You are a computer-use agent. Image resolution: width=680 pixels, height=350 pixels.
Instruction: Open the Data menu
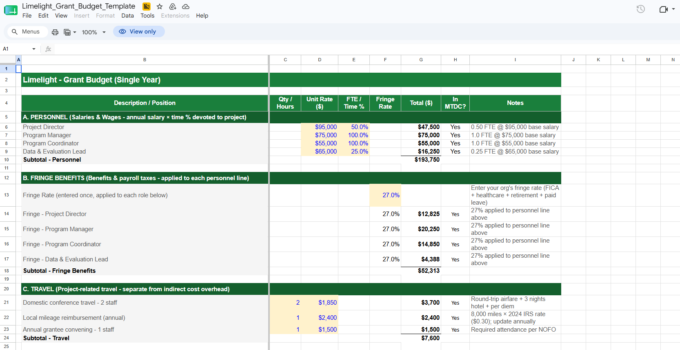coord(127,16)
